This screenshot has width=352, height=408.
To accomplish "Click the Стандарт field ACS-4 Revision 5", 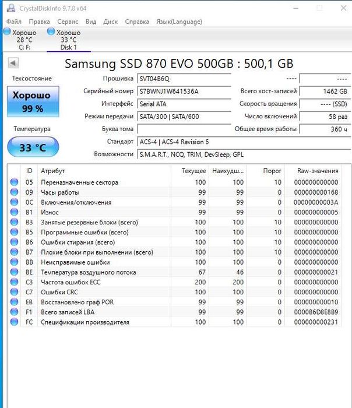I will 244,142.
